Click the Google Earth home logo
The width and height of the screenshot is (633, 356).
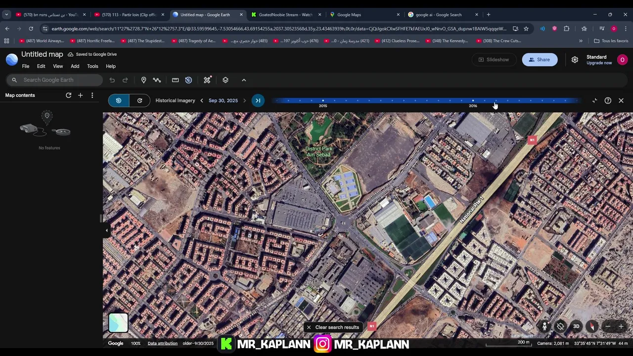point(12,59)
